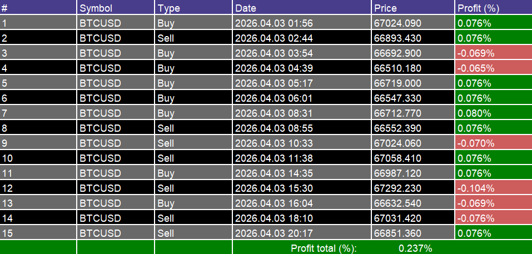The height and width of the screenshot is (254, 532).
Task: Click the 0.080% profit cell
Action: [x=474, y=113]
